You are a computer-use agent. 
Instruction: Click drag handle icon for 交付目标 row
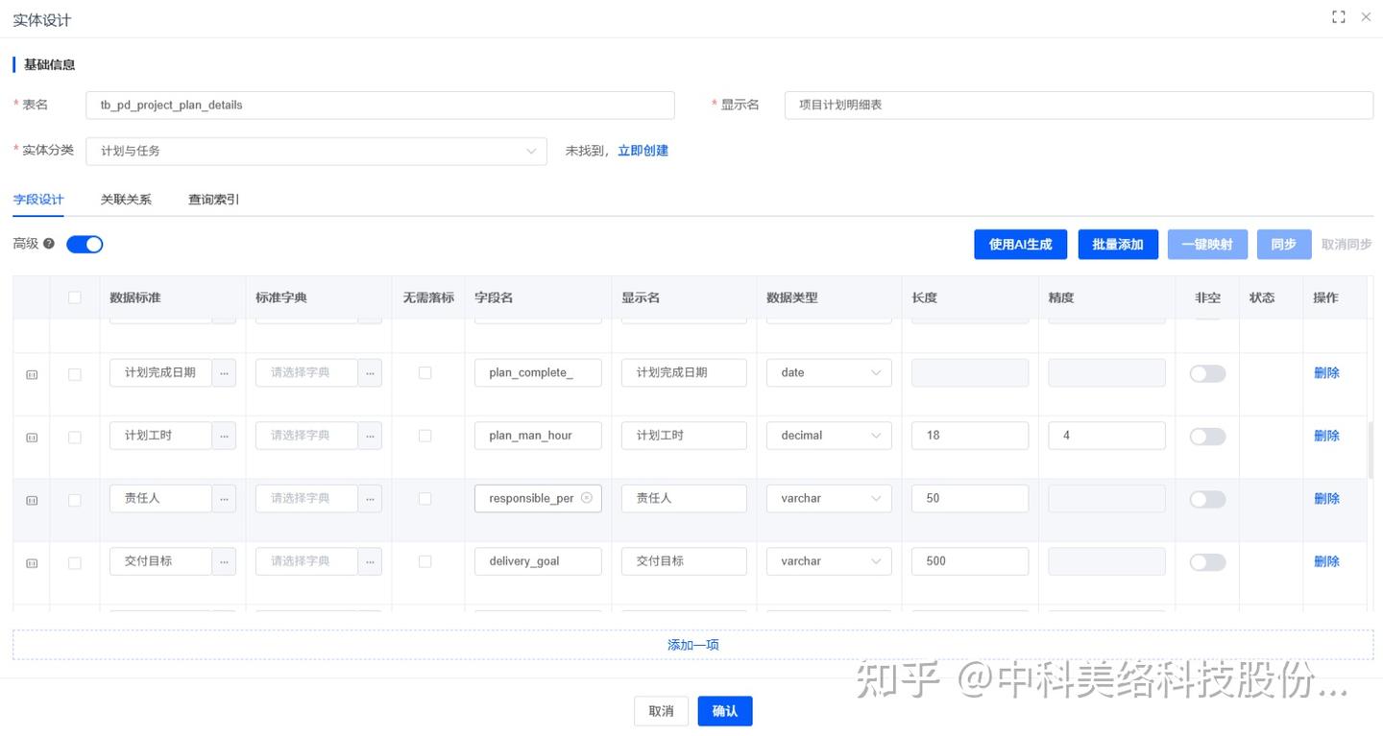pos(32,563)
